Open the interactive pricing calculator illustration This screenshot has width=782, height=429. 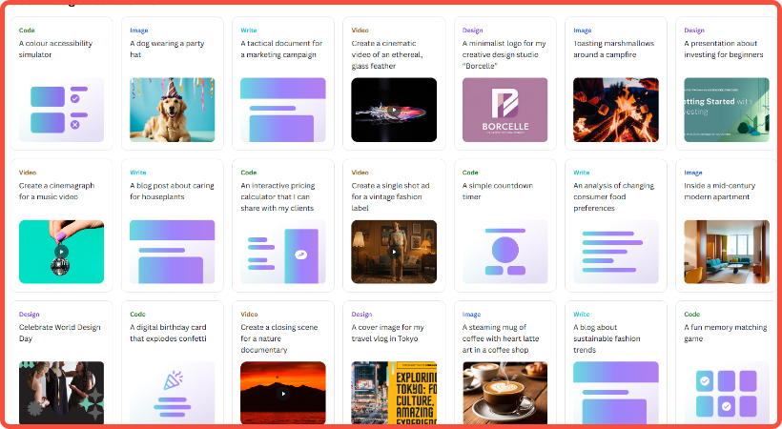[x=283, y=252]
